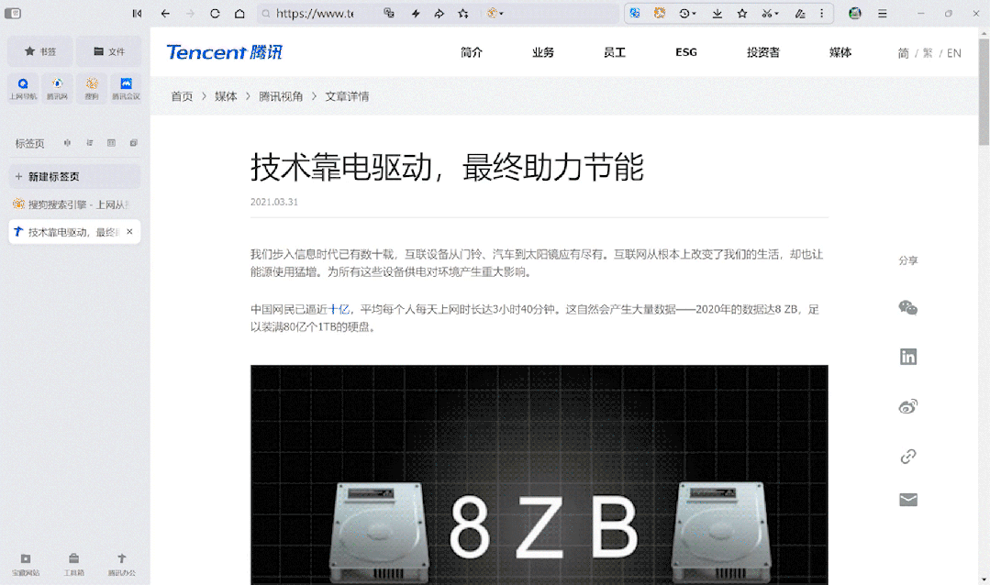Image resolution: width=990 pixels, height=585 pixels.
Task: Share the article on Weibo
Action: tap(908, 406)
